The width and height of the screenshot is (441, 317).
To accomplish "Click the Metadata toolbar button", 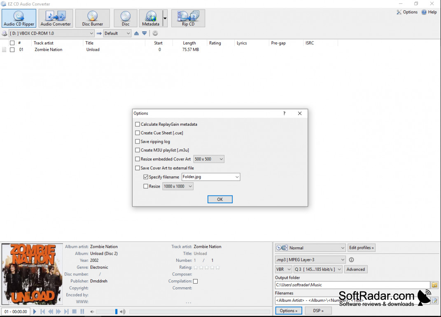I will [151, 18].
